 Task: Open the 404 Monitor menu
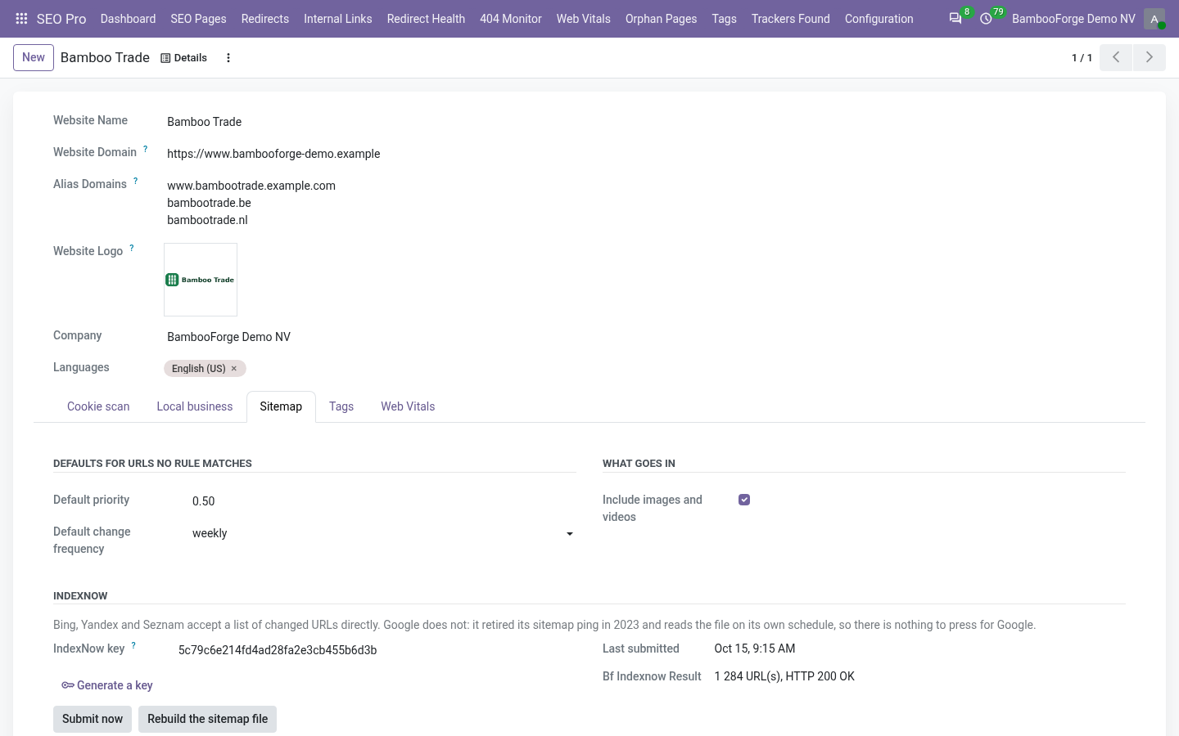click(x=511, y=19)
